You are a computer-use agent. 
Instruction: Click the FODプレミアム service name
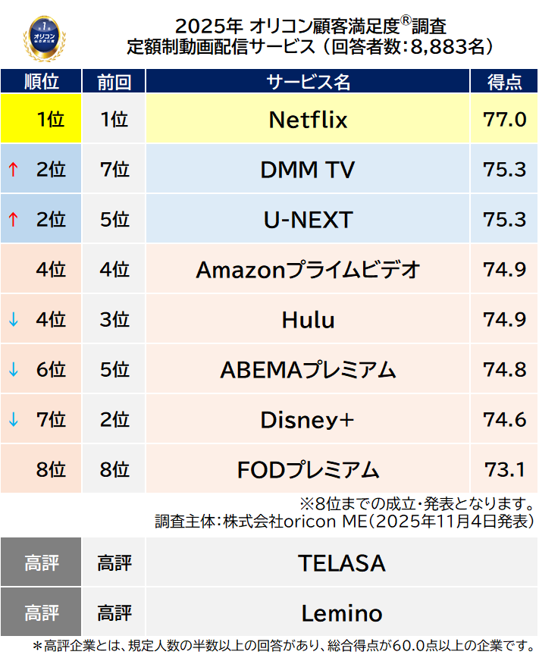(x=308, y=470)
